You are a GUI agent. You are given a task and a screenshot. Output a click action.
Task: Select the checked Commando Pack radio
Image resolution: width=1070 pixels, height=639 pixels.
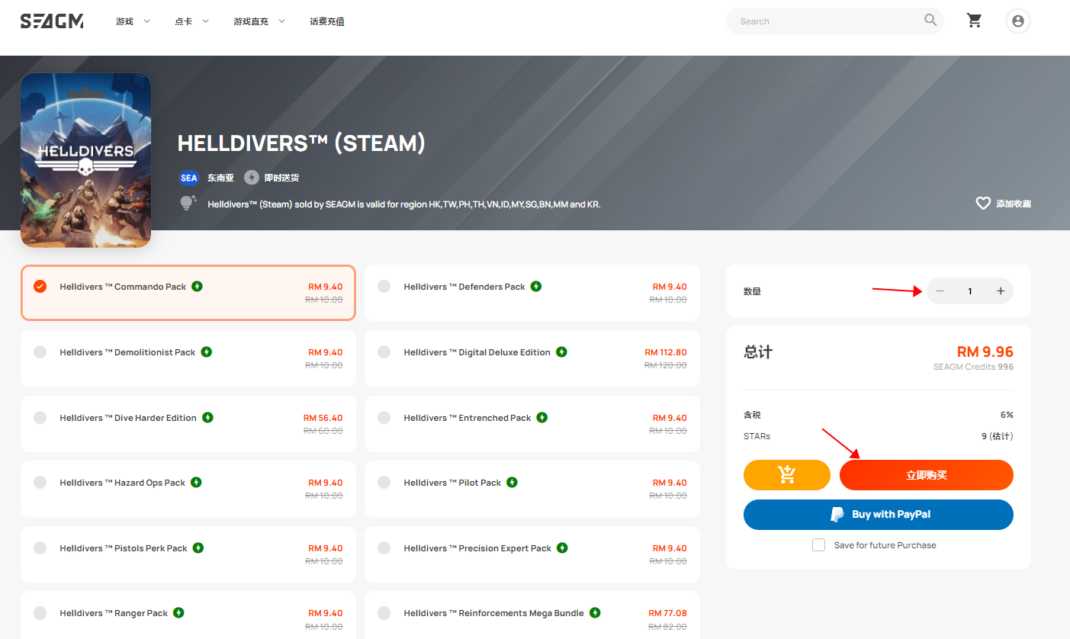point(40,287)
